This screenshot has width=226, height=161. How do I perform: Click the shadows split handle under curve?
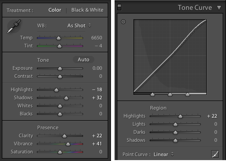click(152, 94)
